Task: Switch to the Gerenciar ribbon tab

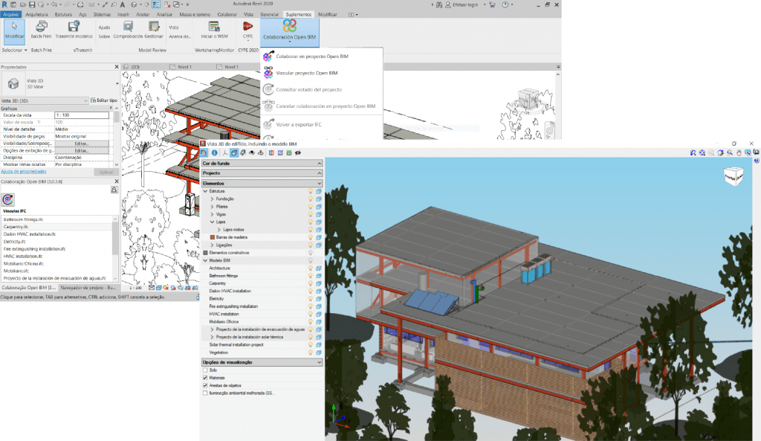Action: tap(269, 15)
